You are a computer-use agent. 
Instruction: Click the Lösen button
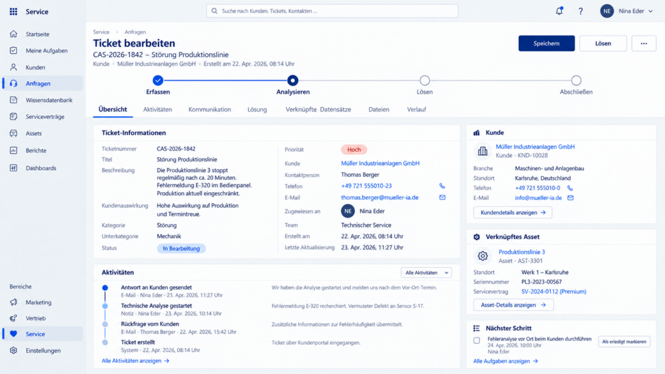(x=603, y=44)
